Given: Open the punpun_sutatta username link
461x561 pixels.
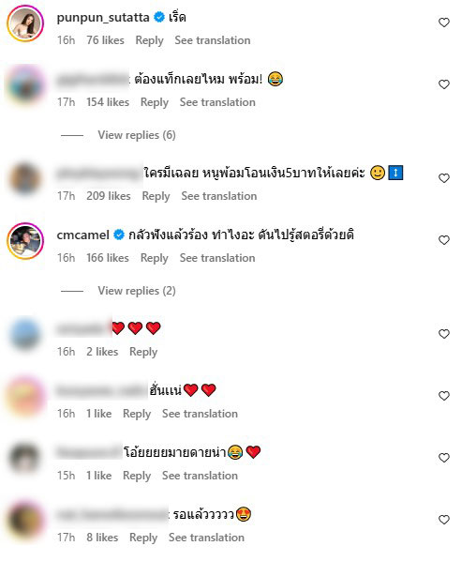Looking at the screenshot, I should click(103, 18).
